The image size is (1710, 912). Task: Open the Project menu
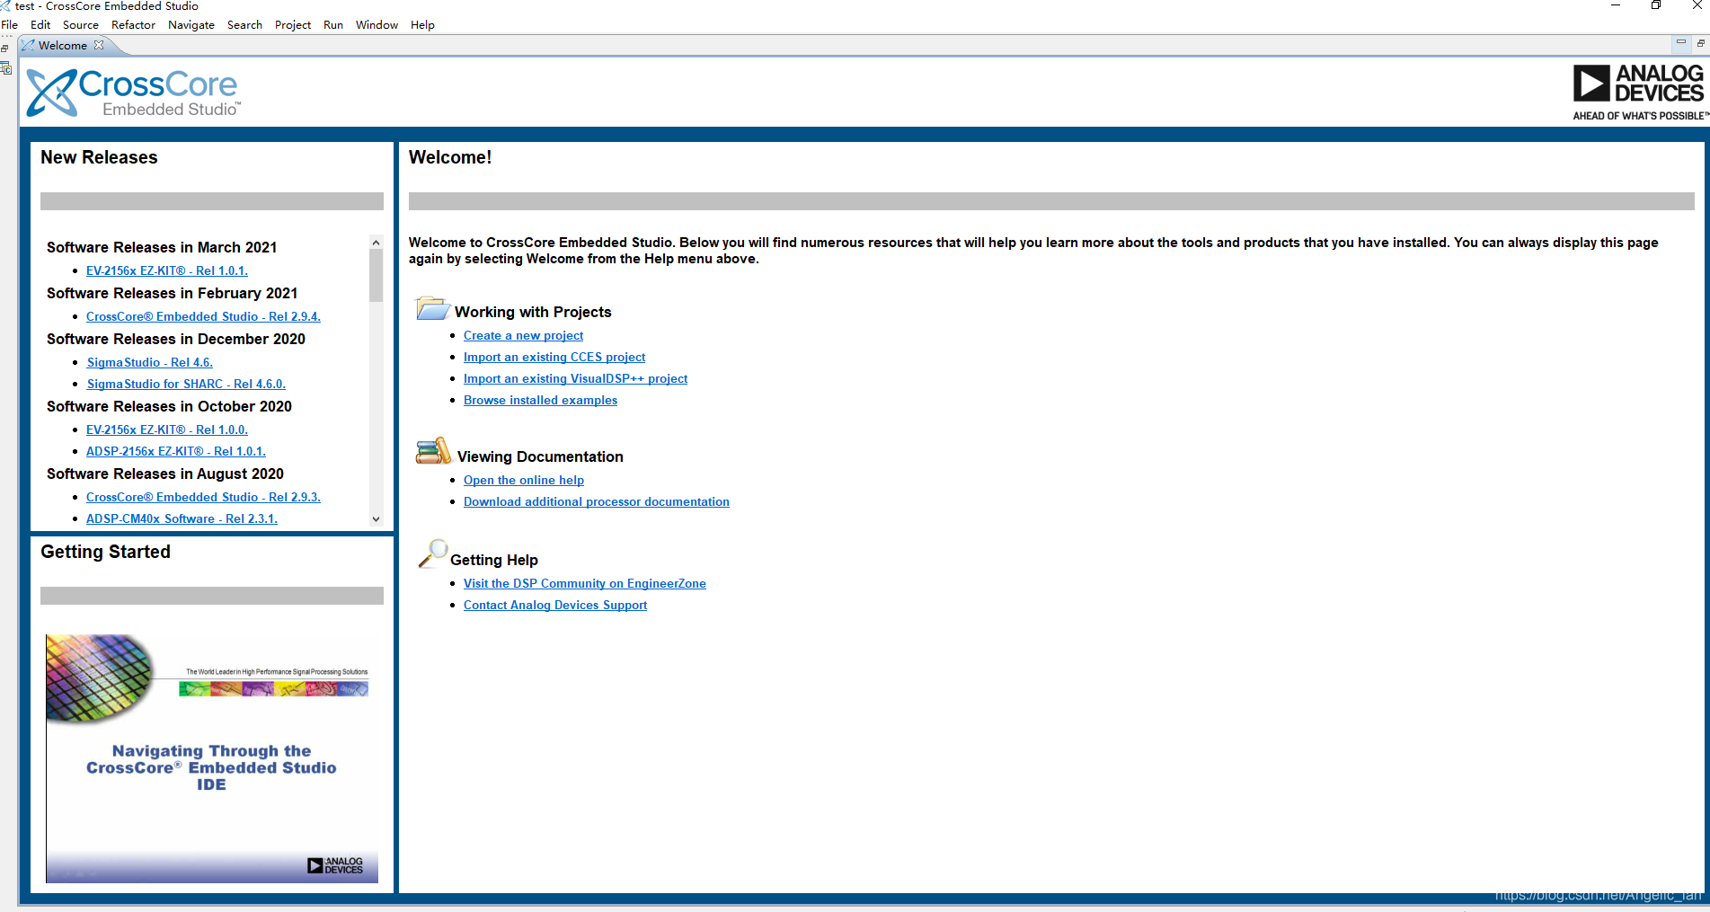click(x=293, y=25)
